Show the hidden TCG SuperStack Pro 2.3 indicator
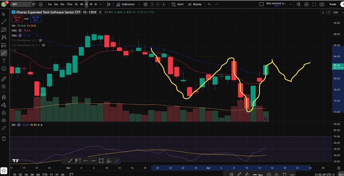 44,45
